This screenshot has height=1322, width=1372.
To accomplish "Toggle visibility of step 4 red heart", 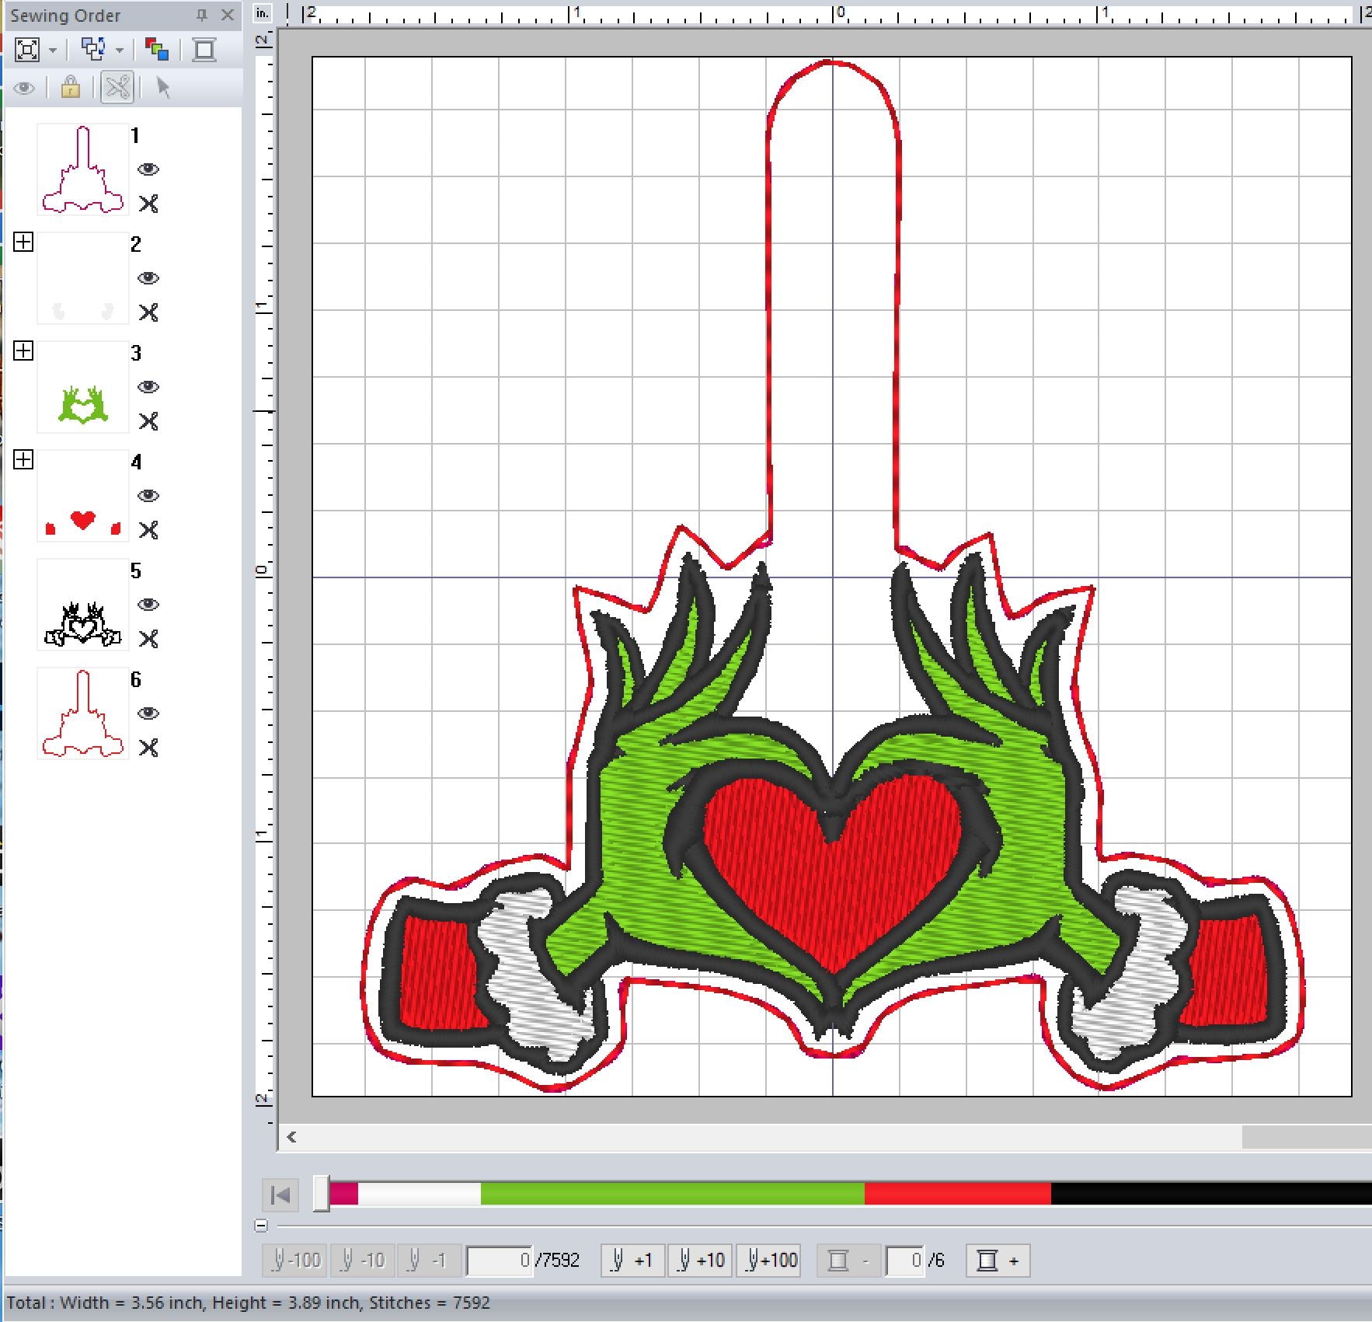I will [148, 496].
